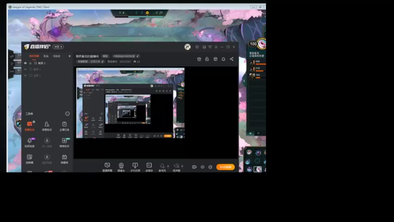Select the 全屏 1 source row
Screen dimensions: 394x222
pos(47,75)
